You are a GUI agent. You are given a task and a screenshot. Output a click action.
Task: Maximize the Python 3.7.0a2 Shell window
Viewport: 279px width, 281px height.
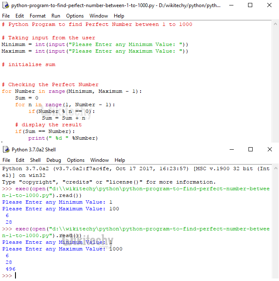coord(250,150)
